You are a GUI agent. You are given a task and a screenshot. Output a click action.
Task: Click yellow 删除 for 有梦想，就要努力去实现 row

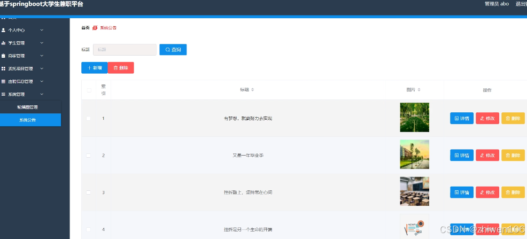[x=513, y=118]
